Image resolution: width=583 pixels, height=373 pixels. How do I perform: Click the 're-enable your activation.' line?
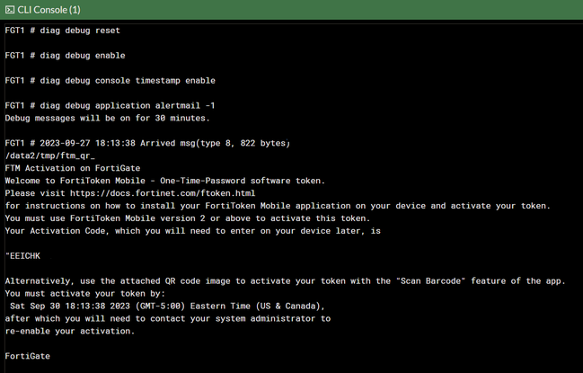[70, 331]
